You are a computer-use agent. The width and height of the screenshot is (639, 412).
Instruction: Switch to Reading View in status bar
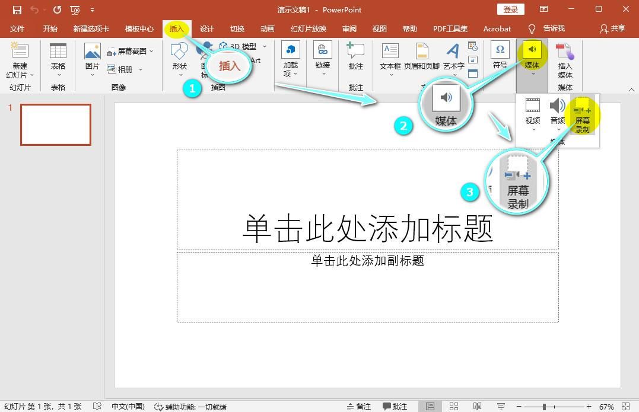[477, 407]
